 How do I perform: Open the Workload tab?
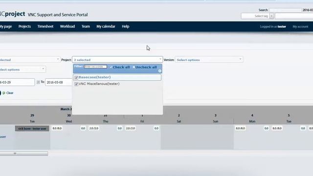click(x=67, y=26)
